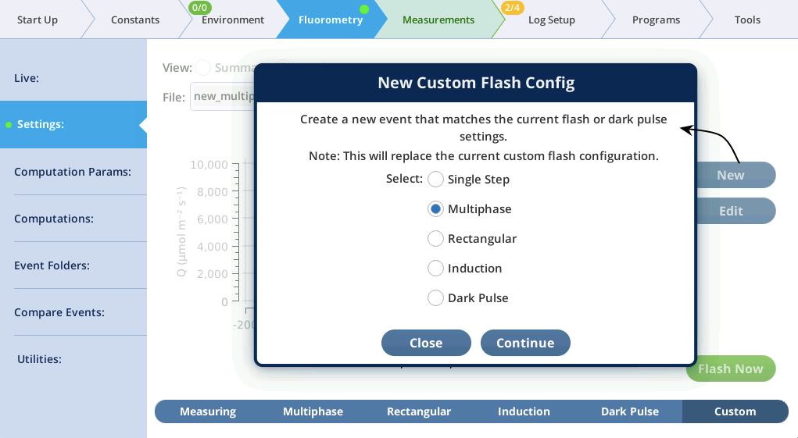This screenshot has height=438, width=798.
Task: Go to the Programs tab
Action: (x=656, y=20)
